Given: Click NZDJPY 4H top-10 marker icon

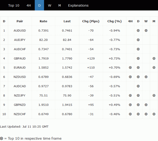Looking at the screenshot, I should coord(130,95).
